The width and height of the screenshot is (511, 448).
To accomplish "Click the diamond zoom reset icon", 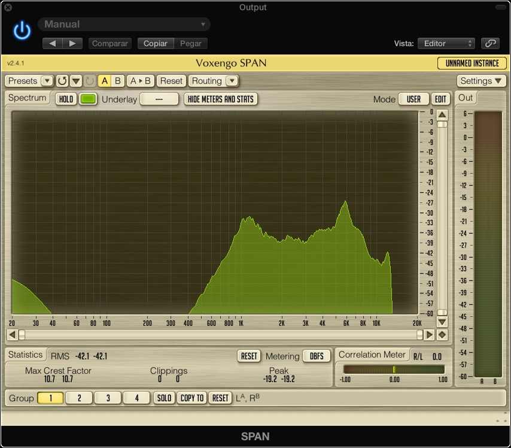I will (x=442, y=335).
